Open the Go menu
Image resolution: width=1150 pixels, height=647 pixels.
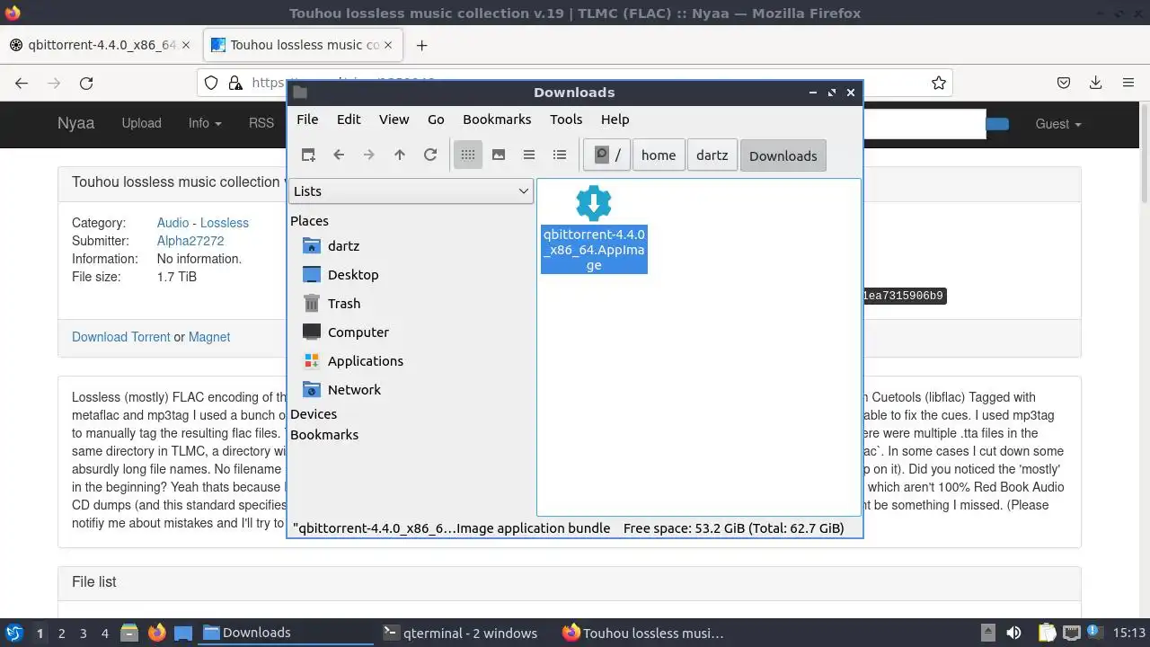436,119
